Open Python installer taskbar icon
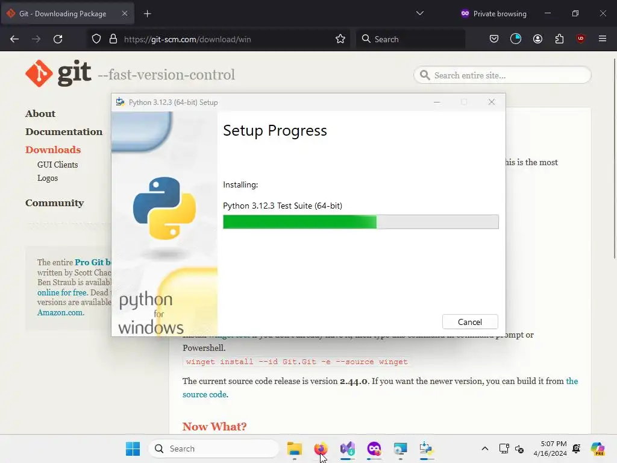This screenshot has height=463, width=617. [x=426, y=449]
